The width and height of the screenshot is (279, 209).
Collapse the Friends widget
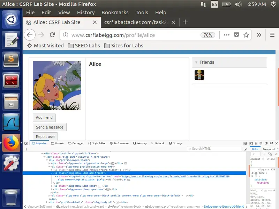tap(196, 62)
